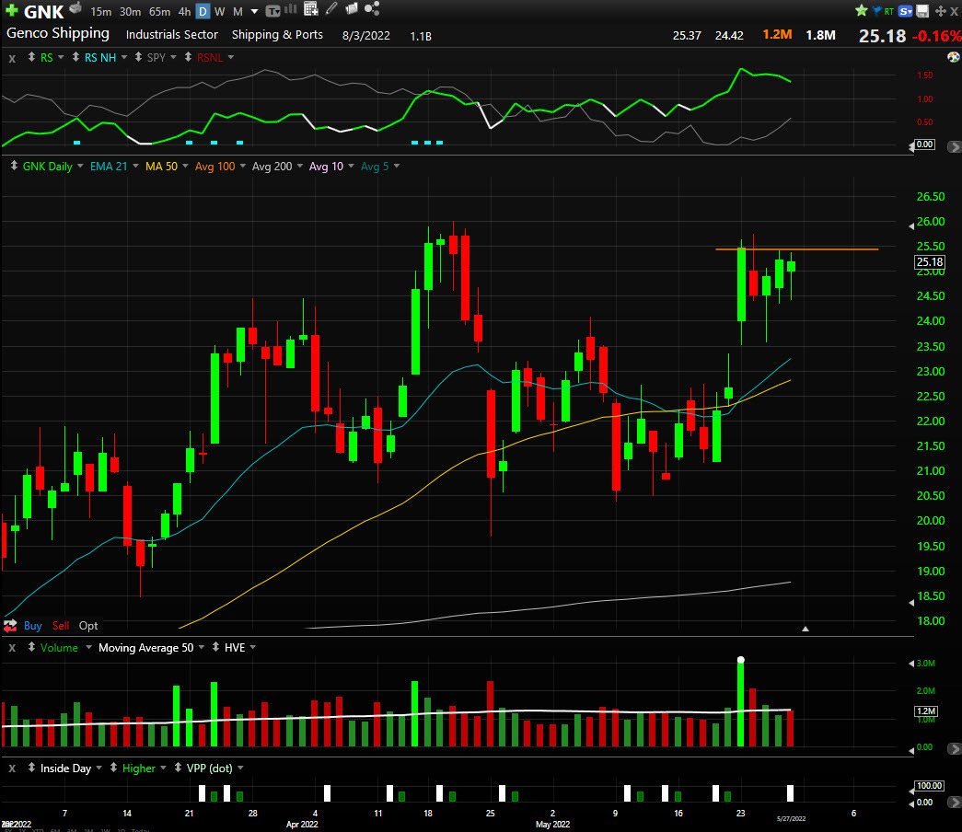Image resolution: width=962 pixels, height=832 pixels.
Task: Click the green plus add-chart icon
Action: click(x=11, y=10)
